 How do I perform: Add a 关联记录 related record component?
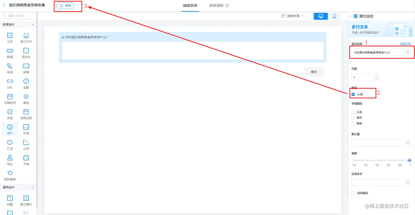tap(26, 115)
